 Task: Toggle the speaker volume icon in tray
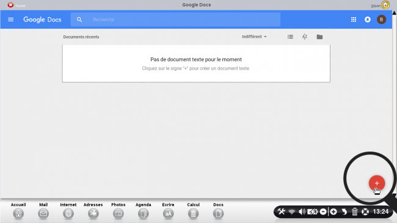302,211
